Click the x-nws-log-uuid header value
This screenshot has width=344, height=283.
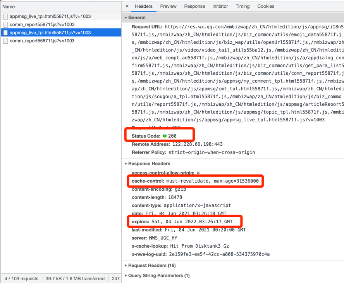(x=219, y=254)
